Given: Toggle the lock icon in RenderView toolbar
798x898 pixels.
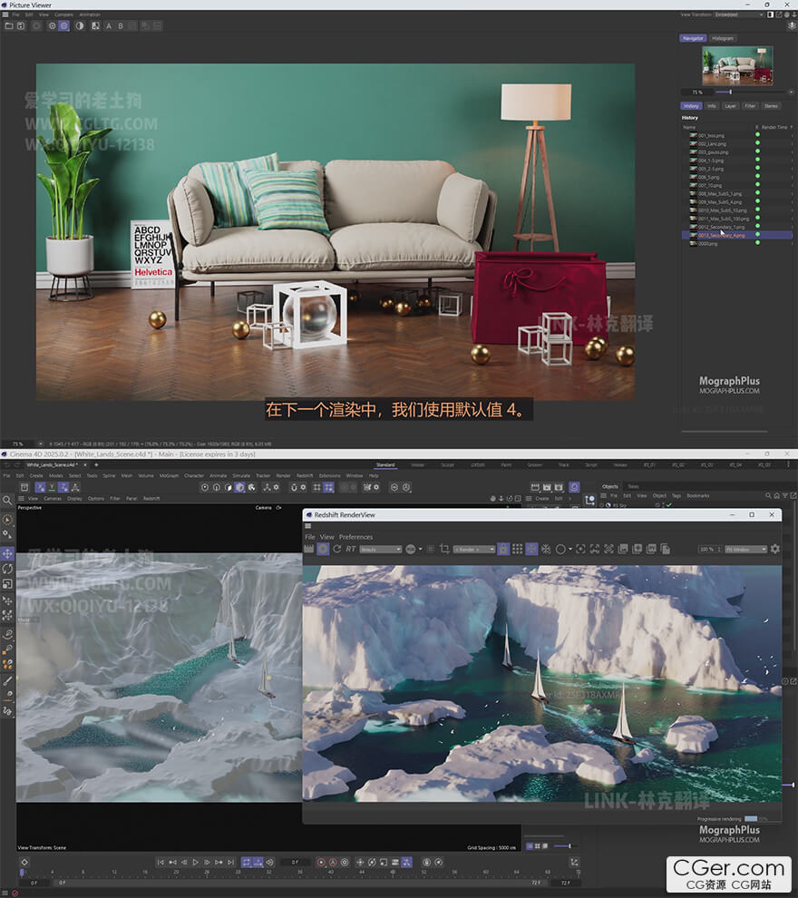Looking at the screenshot, I should click(x=504, y=549).
